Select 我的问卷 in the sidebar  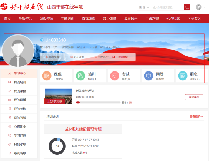[19, 118]
